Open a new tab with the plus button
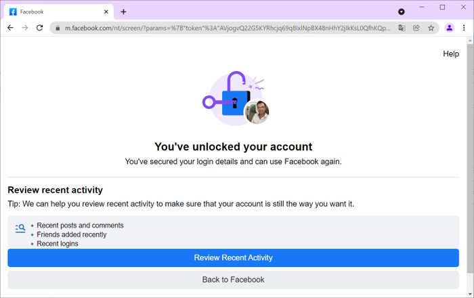Screen dimensions: 474x298 tap(123, 12)
